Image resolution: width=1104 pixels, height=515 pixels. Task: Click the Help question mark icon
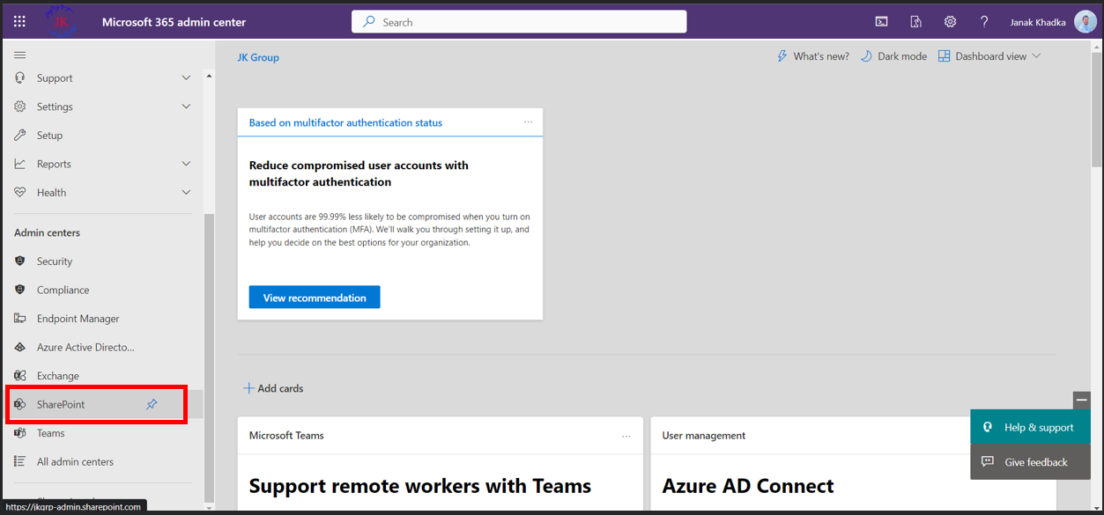(984, 20)
